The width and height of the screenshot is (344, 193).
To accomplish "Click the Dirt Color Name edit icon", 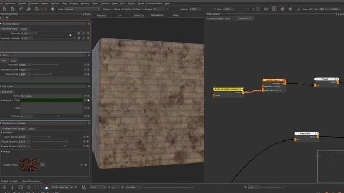I will click(85, 96).
